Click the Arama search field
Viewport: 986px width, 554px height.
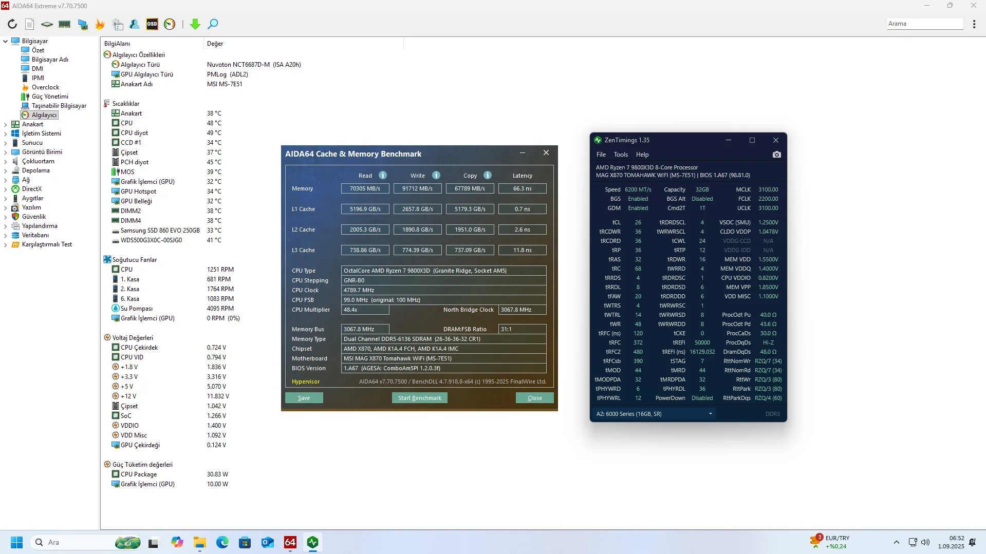tap(924, 24)
